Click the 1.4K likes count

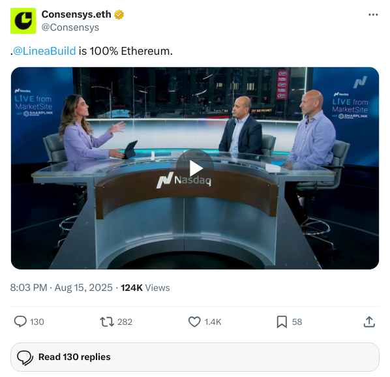click(x=213, y=322)
